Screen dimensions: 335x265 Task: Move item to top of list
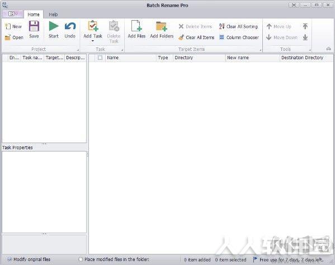click(x=305, y=26)
